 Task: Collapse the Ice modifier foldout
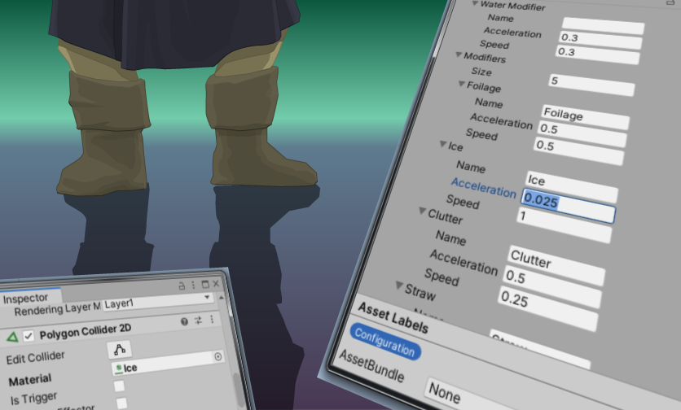click(443, 145)
